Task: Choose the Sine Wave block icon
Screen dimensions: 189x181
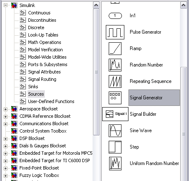Action: pyautogui.click(x=115, y=131)
